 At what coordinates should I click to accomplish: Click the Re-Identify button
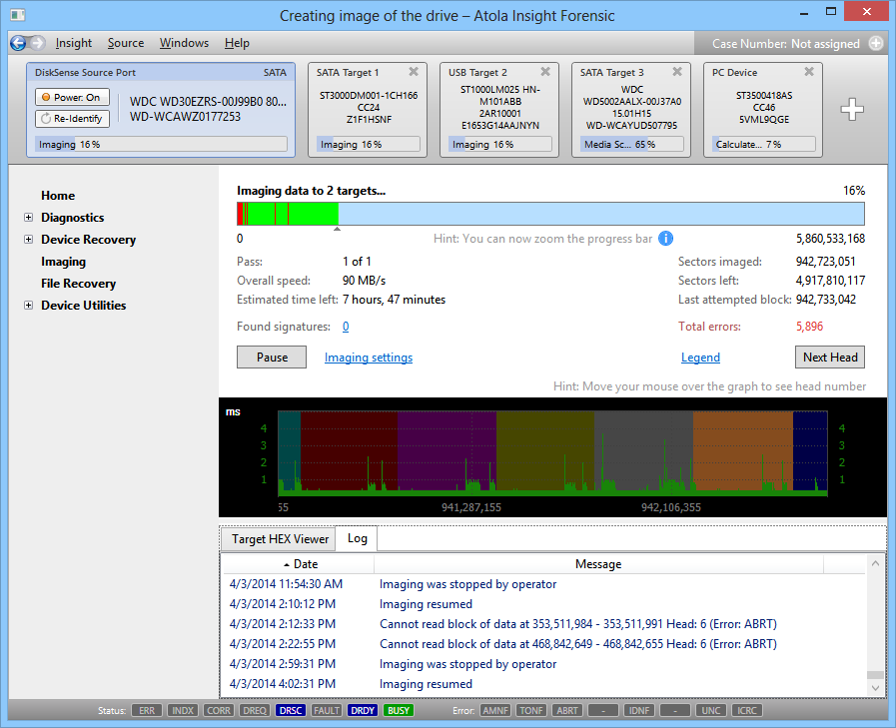click(x=72, y=118)
